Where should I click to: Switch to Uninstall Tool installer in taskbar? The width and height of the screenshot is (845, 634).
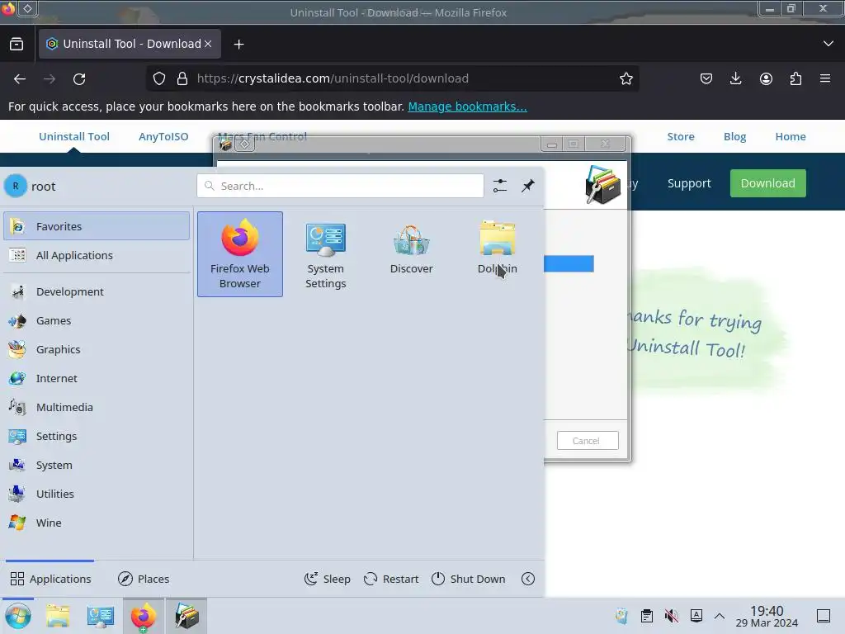coord(186,616)
